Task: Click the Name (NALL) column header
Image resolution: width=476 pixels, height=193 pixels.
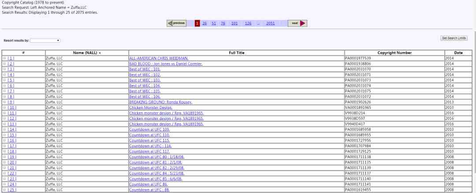Action: (87, 53)
